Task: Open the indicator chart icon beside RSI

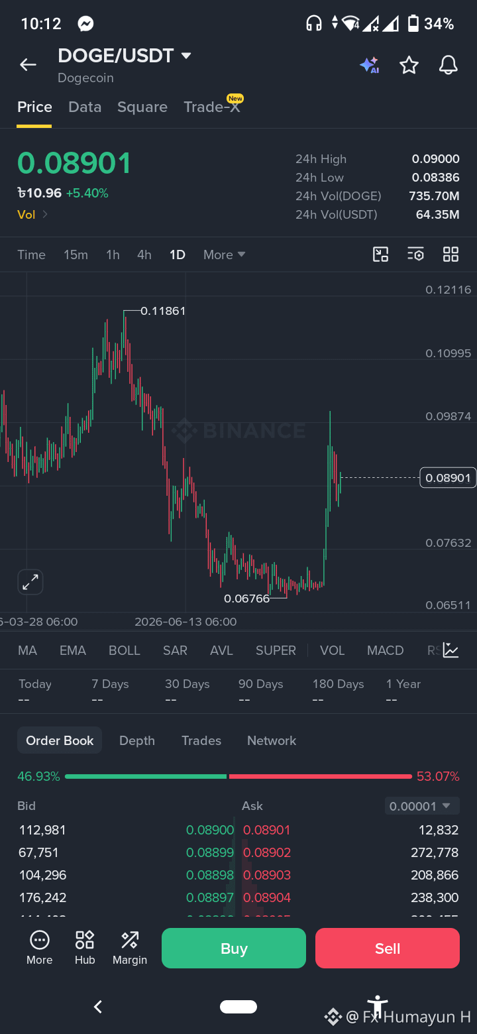Action: tap(451, 650)
